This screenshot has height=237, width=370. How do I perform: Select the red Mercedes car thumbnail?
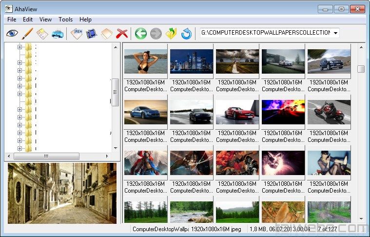point(237,112)
